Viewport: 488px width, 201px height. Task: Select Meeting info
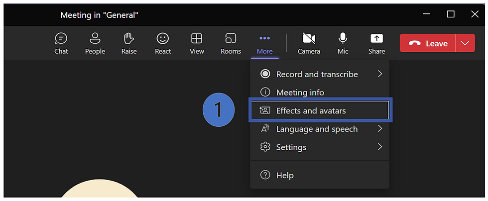coord(320,93)
